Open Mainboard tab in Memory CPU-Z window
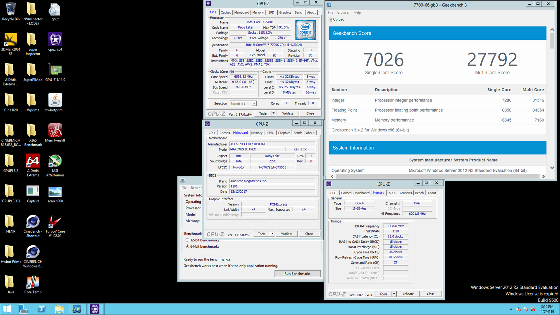The image size is (560, 315). [x=362, y=193]
